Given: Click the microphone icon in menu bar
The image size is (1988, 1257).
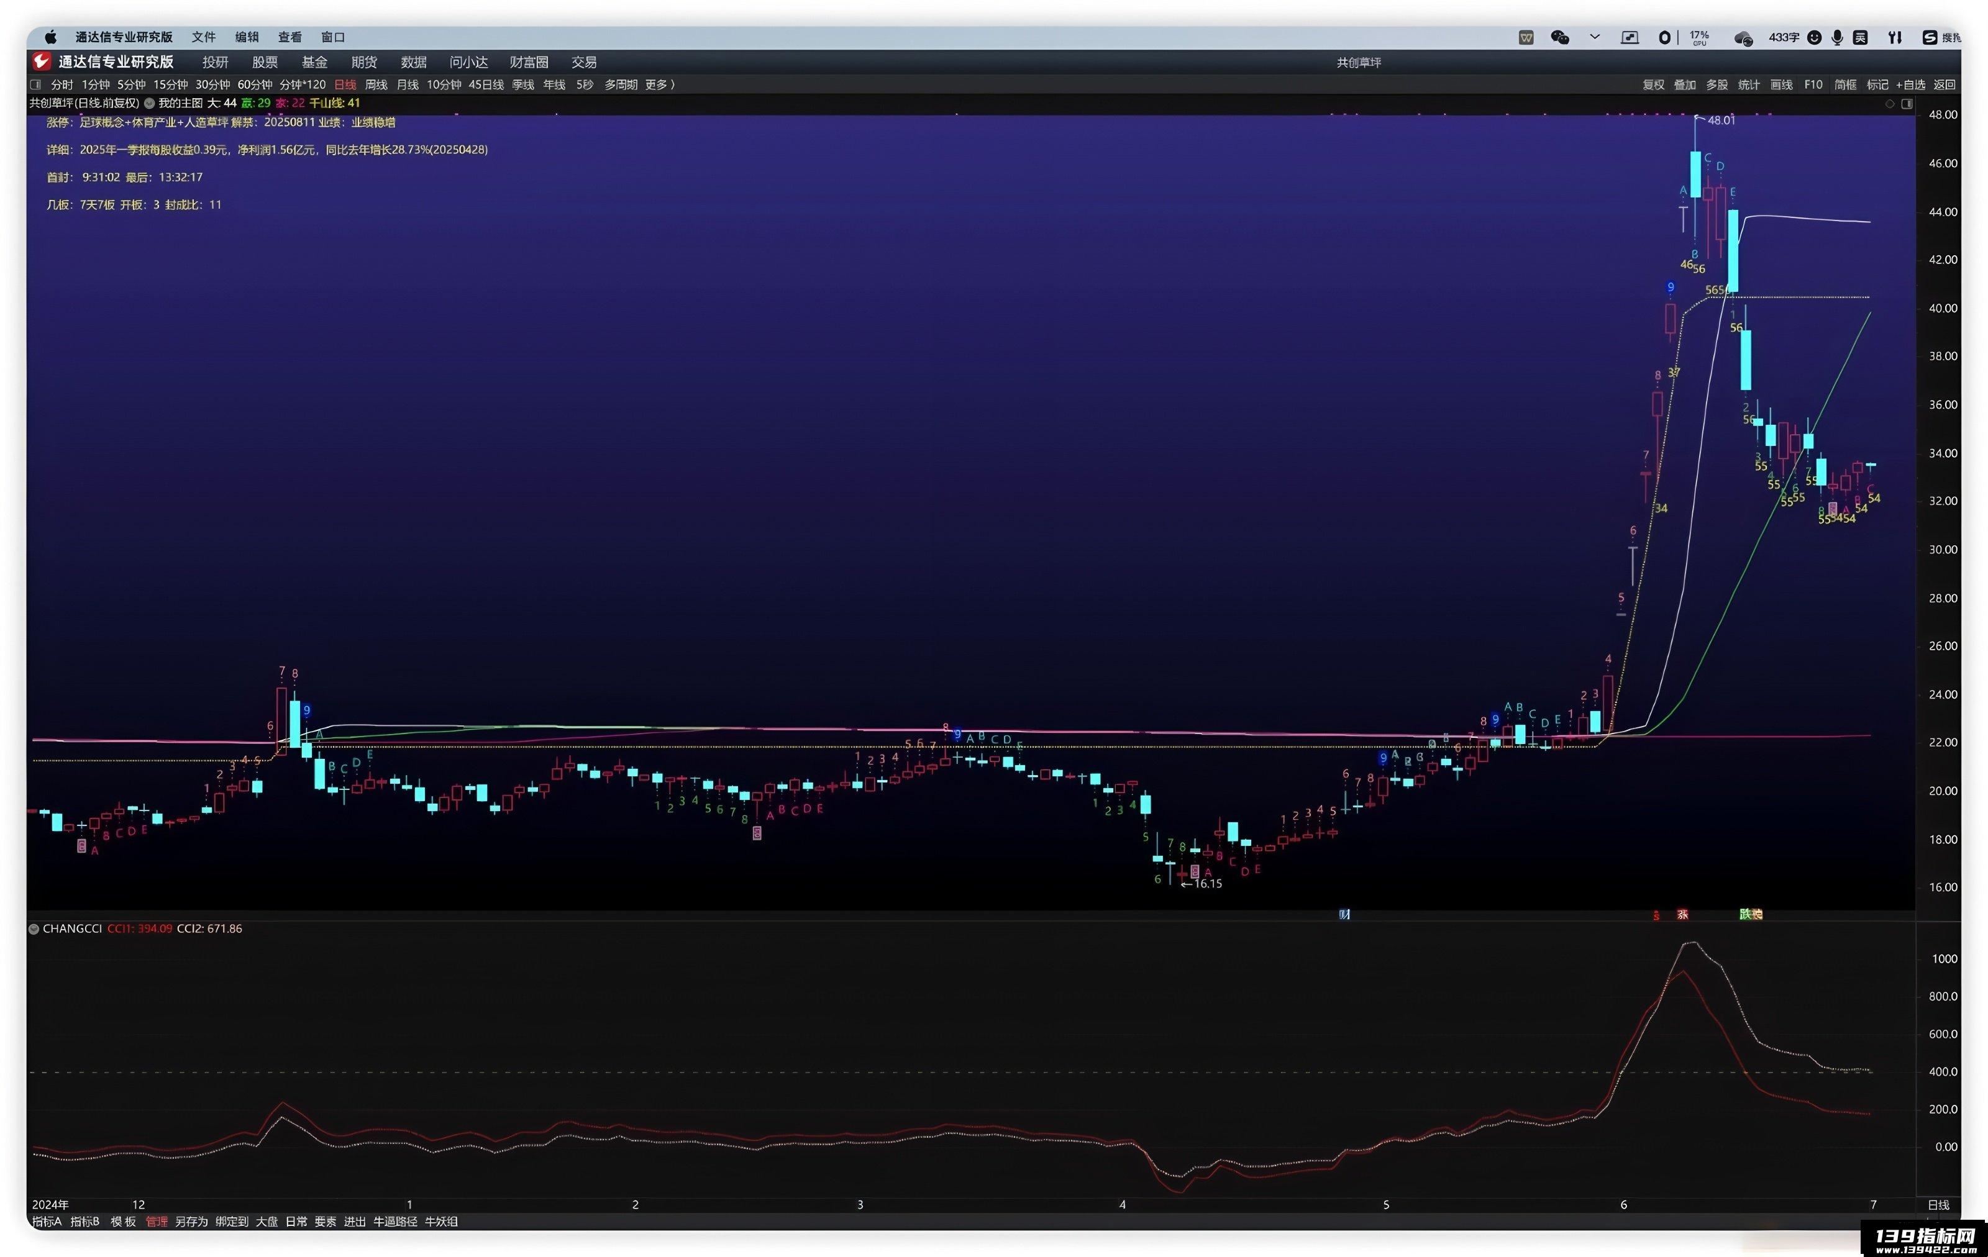Looking at the screenshot, I should point(1837,37).
